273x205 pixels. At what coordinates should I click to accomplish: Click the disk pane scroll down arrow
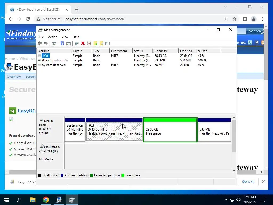(234, 170)
